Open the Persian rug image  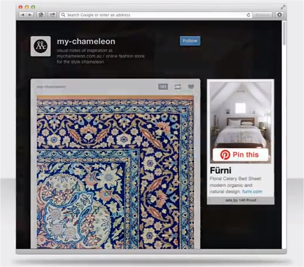pos(115,172)
